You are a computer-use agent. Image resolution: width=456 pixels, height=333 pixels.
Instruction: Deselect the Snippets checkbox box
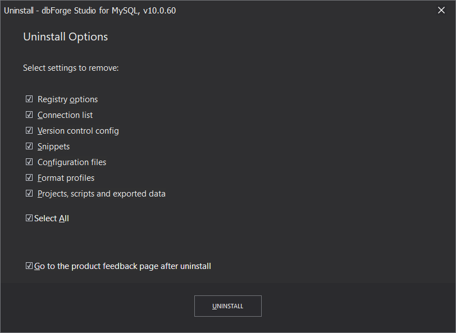(x=29, y=147)
